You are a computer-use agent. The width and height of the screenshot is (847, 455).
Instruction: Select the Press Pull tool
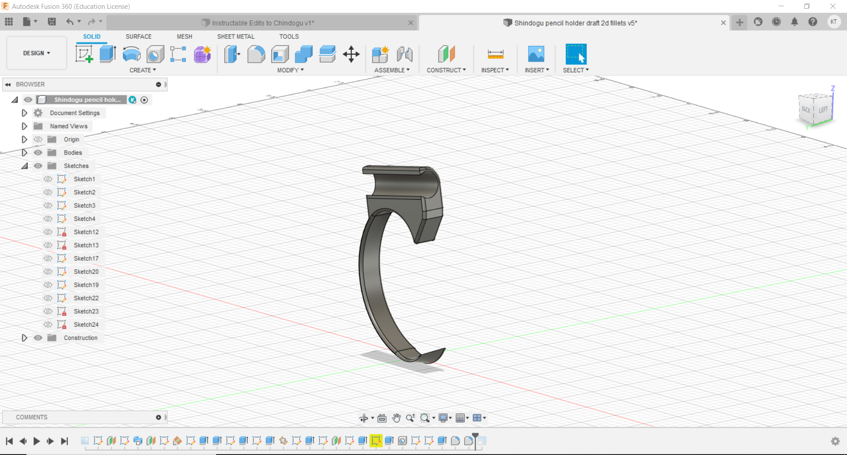tap(232, 54)
